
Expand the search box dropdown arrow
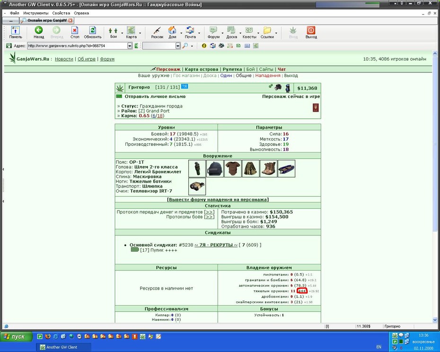pyautogui.click(x=178, y=46)
